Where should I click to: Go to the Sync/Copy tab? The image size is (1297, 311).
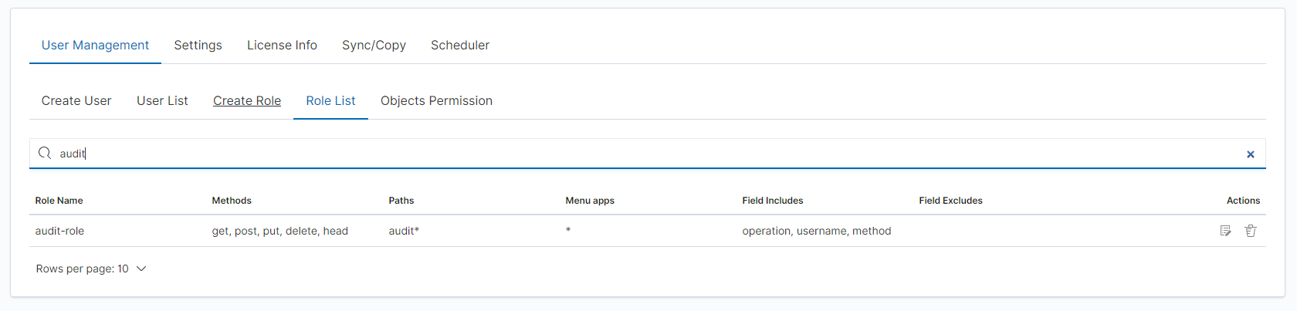tap(374, 46)
